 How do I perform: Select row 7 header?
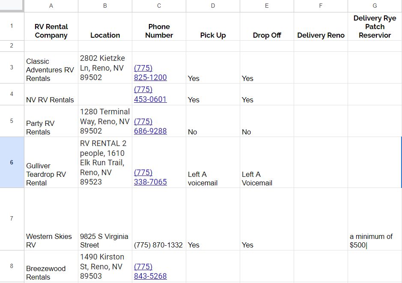pyautogui.click(x=12, y=219)
